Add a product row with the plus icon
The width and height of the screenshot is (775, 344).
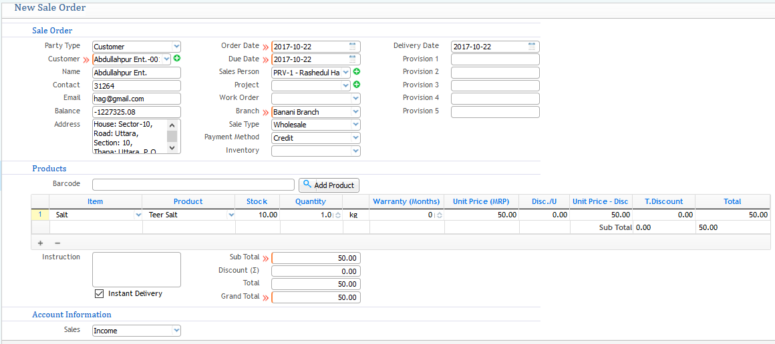pyautogui.click(x=41, y=243)
